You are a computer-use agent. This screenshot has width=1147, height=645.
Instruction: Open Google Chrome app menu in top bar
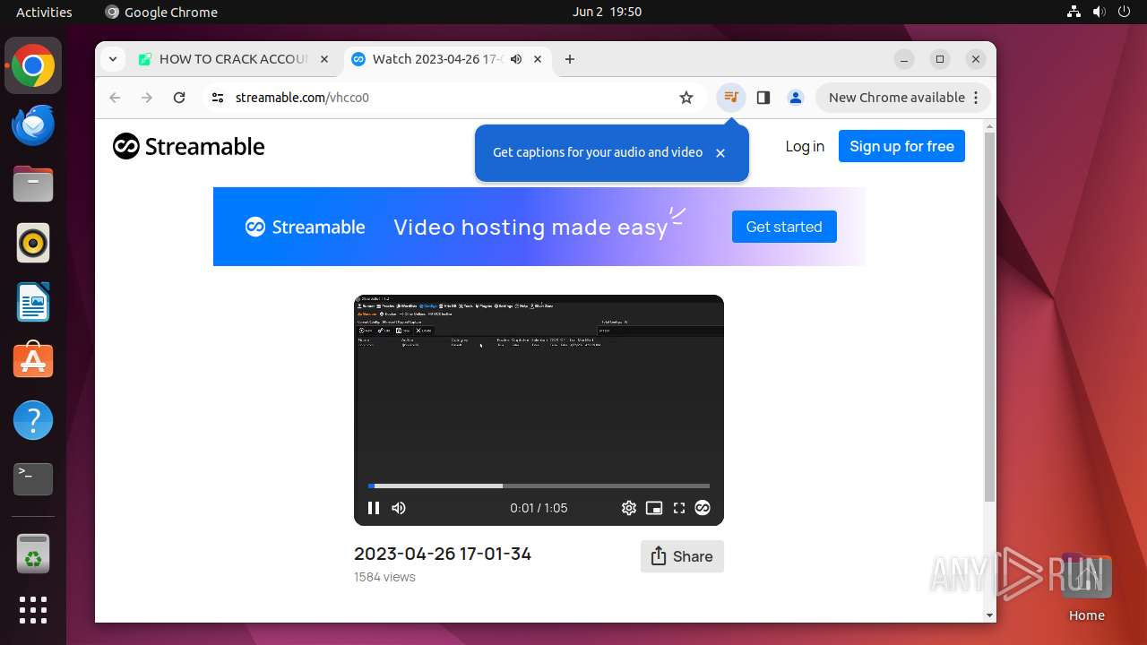pos(161,12)
